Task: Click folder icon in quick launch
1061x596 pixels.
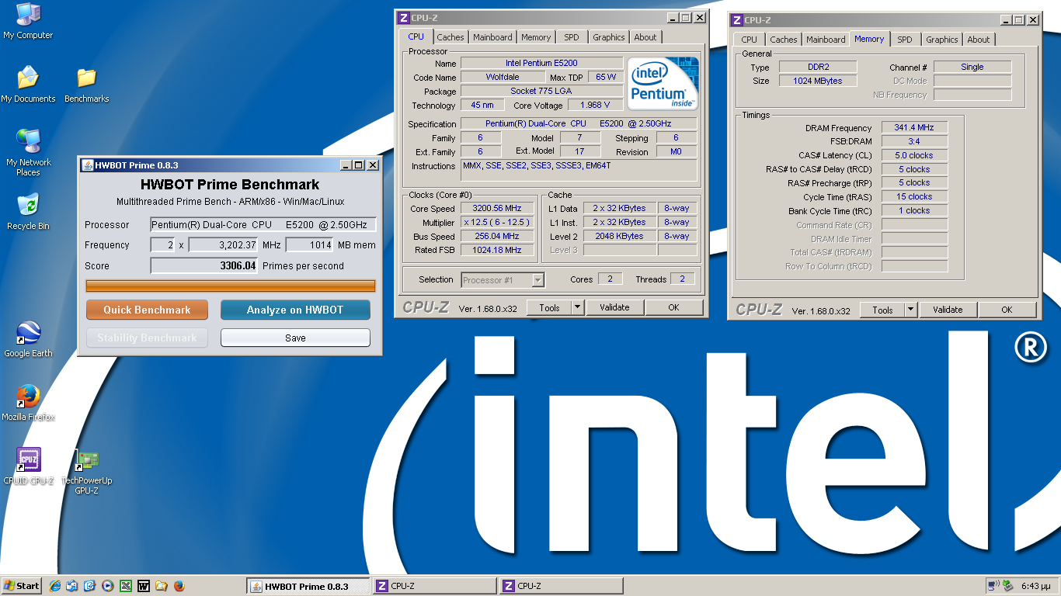Action: 161,586
